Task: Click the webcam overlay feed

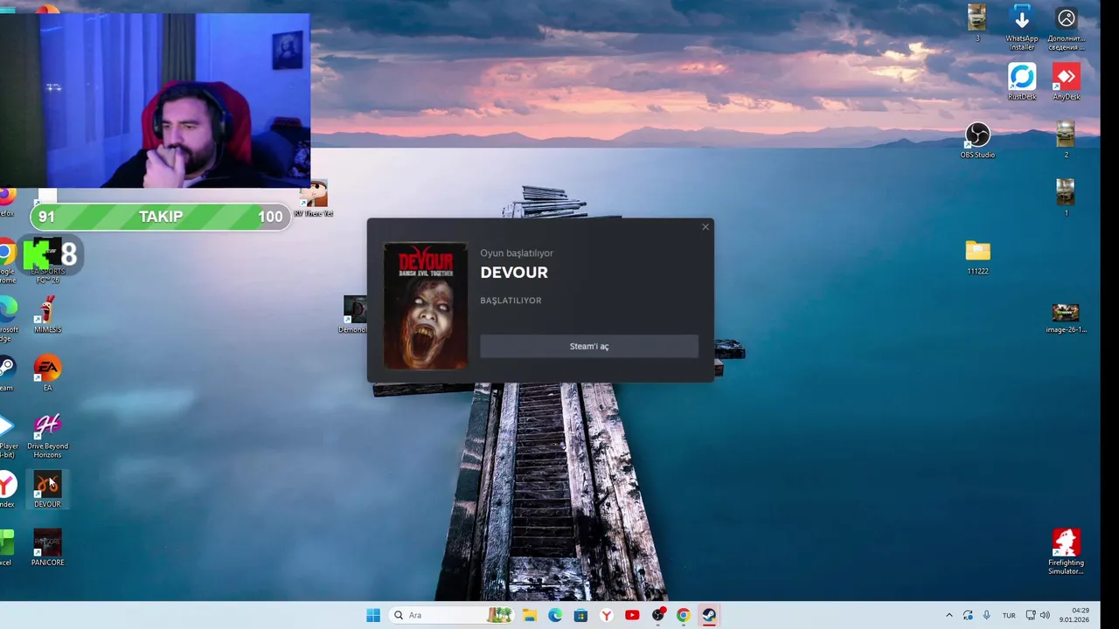Action: [155, 100]
